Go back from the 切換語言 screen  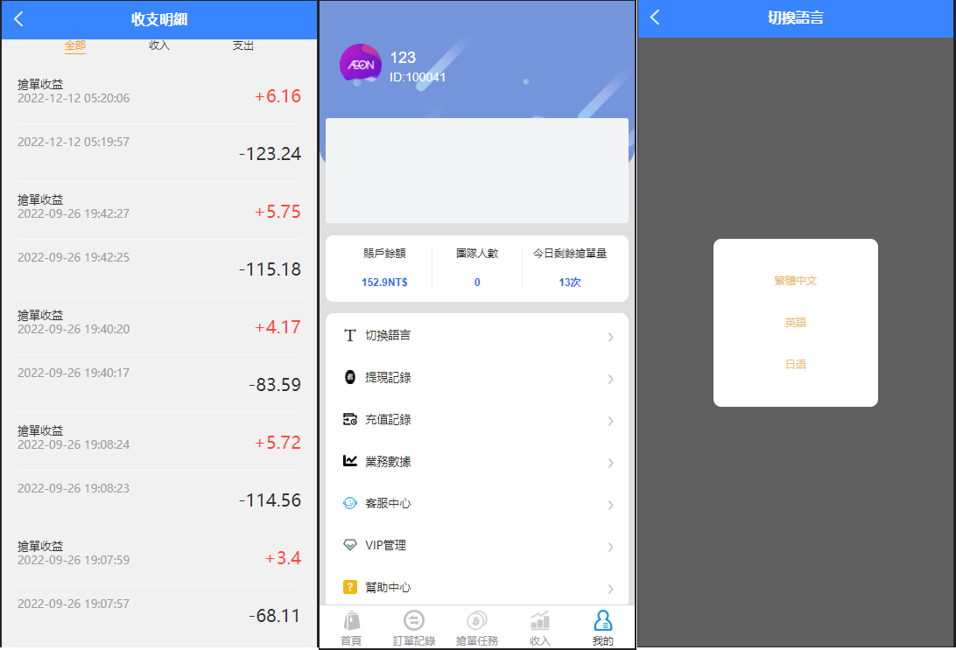pos(655,17)
